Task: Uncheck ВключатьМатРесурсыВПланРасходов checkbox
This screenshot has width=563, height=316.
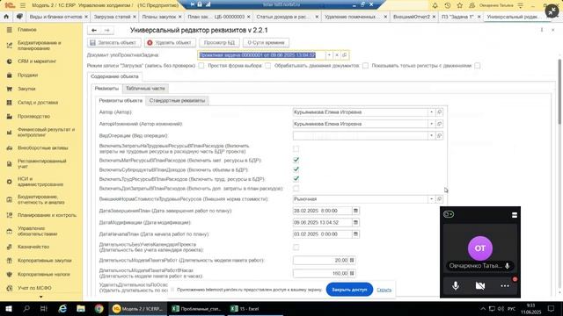Action: (296, 160)
